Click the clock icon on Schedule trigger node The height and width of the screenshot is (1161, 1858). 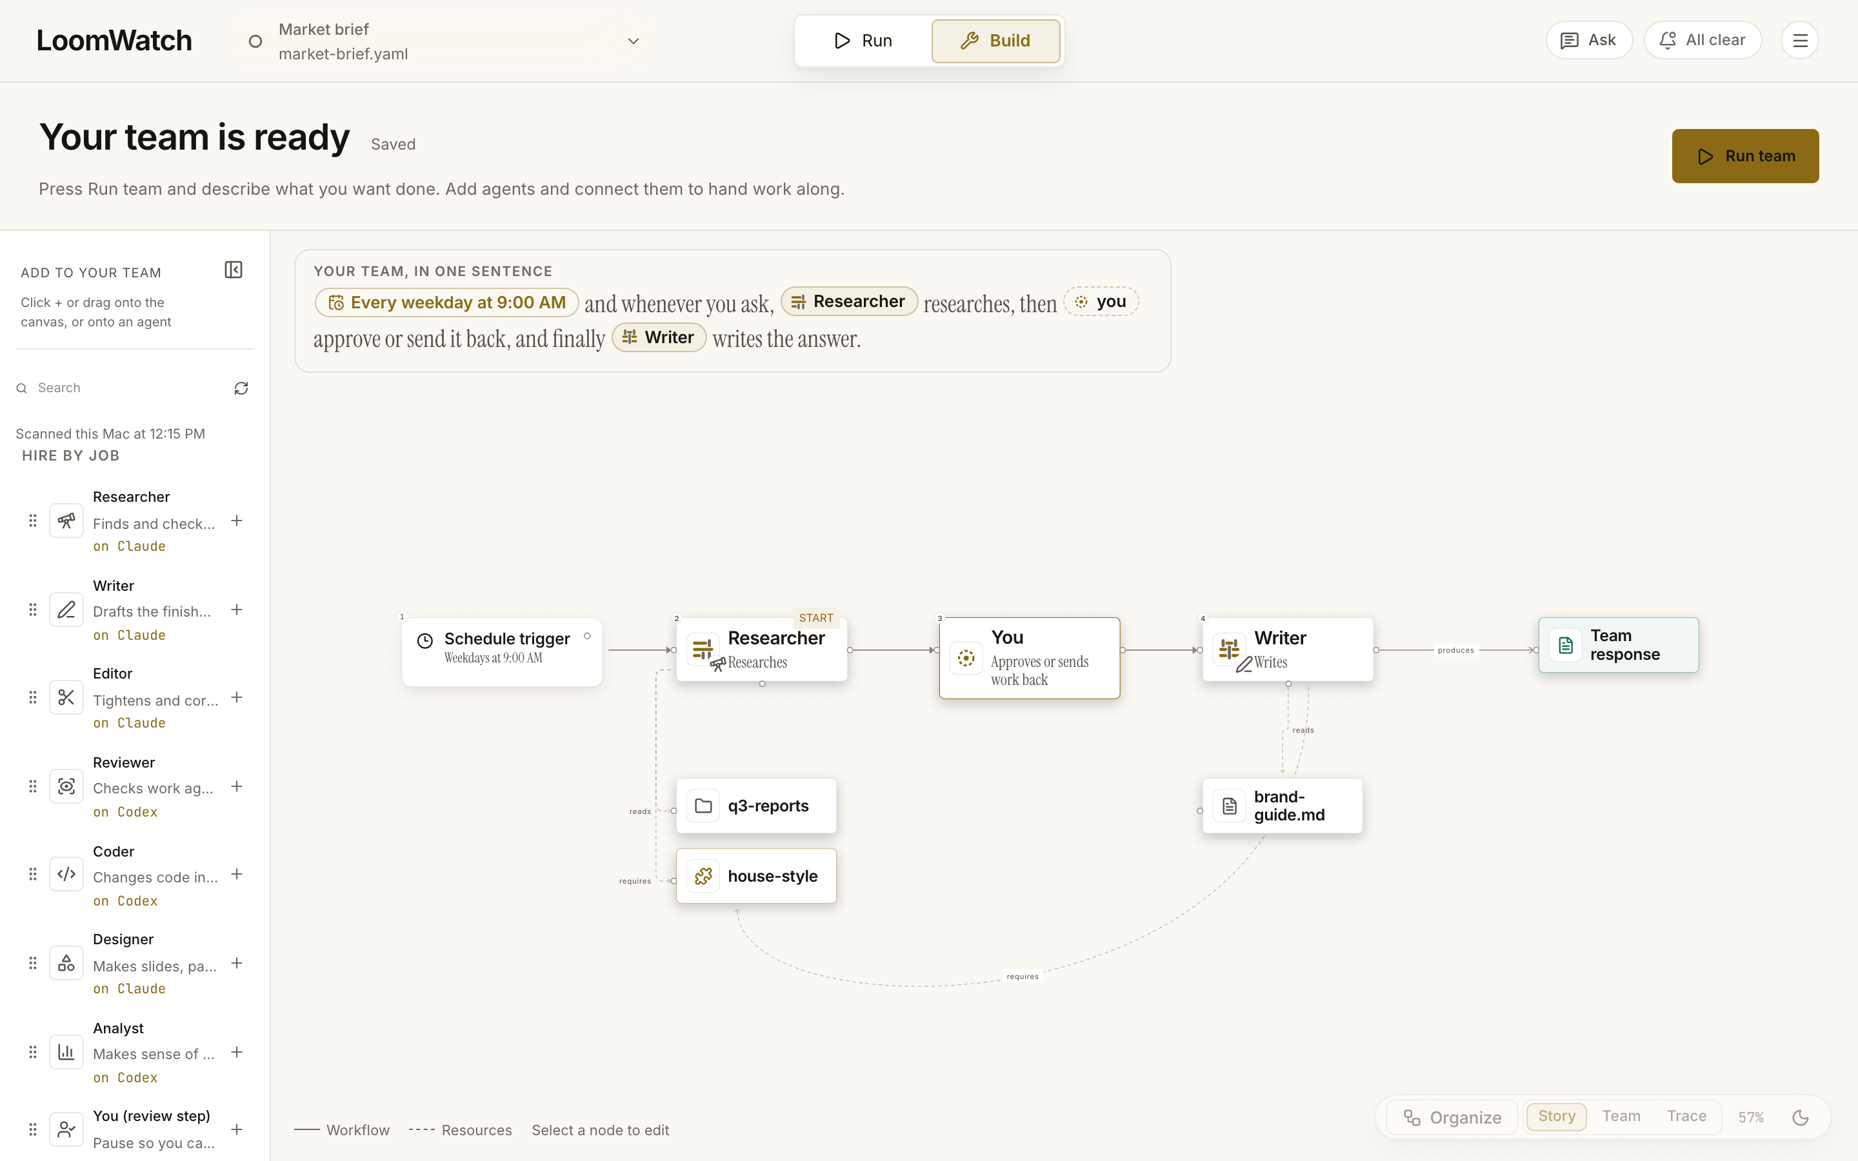(x=425, y=640)
